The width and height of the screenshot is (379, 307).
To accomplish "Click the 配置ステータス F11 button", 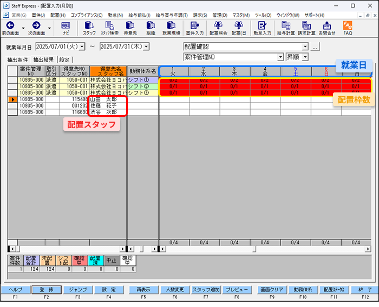I will point(334,290).
